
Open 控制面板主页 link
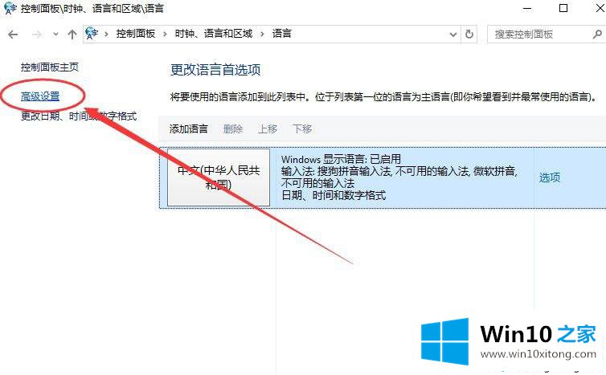tap(50, 67)
